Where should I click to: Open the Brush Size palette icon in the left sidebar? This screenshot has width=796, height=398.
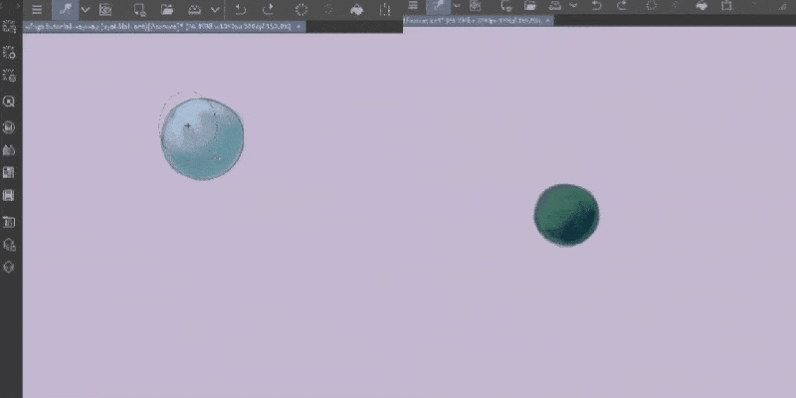(x=9, y=76)
